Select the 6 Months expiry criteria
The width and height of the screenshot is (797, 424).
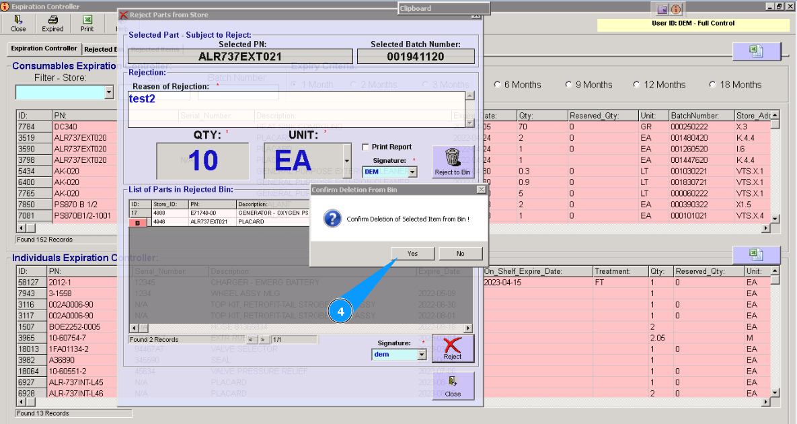pyautogui.click(x=497, y=84)
